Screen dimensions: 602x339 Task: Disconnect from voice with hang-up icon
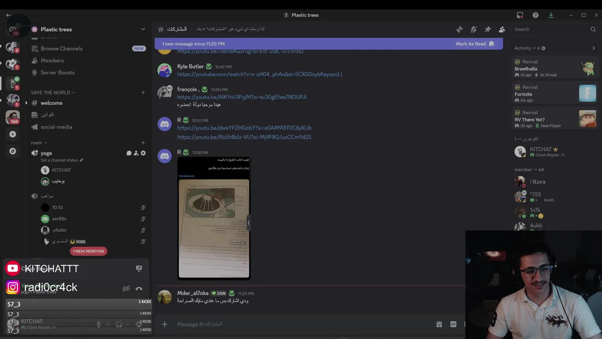coord(139,289)
